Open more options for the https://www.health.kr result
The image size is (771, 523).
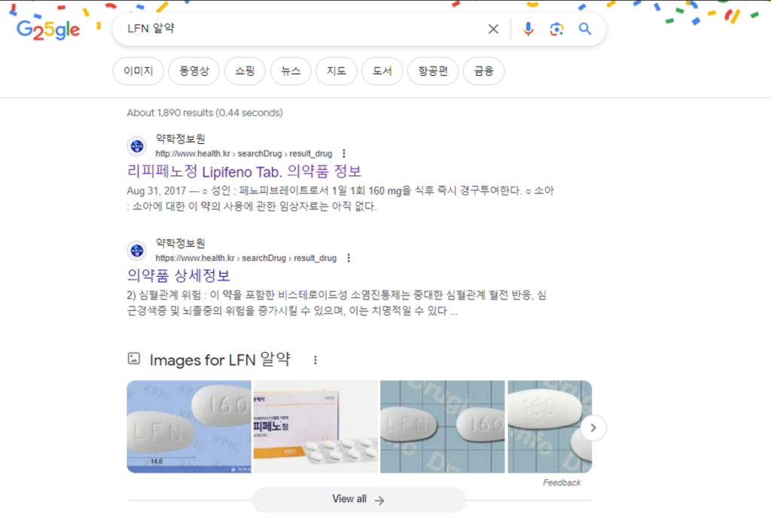[349, 258]
